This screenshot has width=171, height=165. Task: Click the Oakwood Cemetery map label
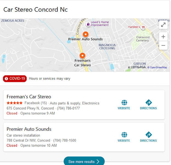143,39
